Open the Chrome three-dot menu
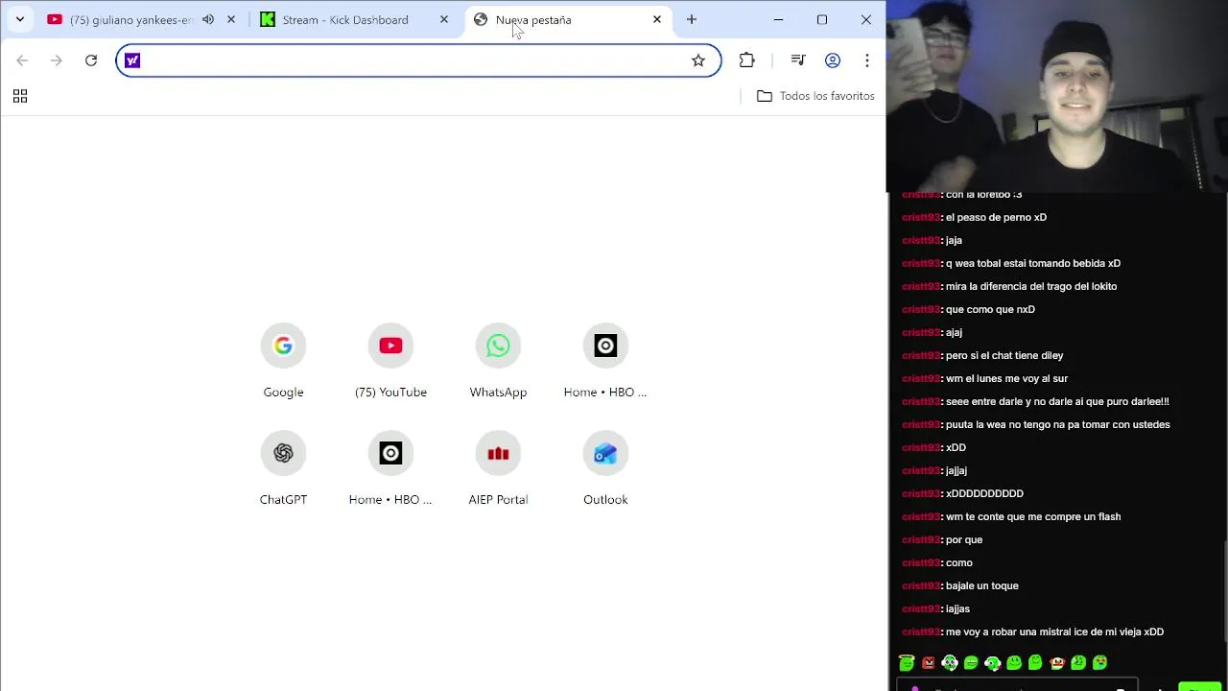The height and width of the screenshot is (691, 1228). tap(867, 60)
